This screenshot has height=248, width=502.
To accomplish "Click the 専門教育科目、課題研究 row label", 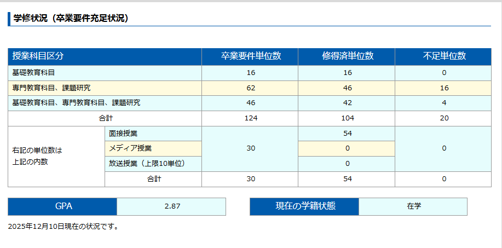I will pyautogui.click(x=51, y=88).
